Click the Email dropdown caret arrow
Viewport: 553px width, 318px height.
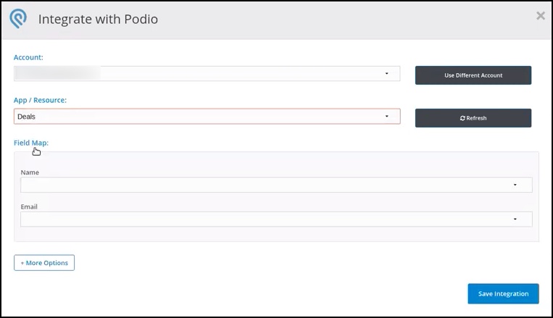(515, 219)
